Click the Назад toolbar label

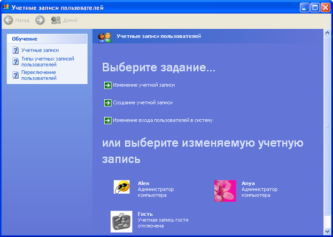[22, 21]
